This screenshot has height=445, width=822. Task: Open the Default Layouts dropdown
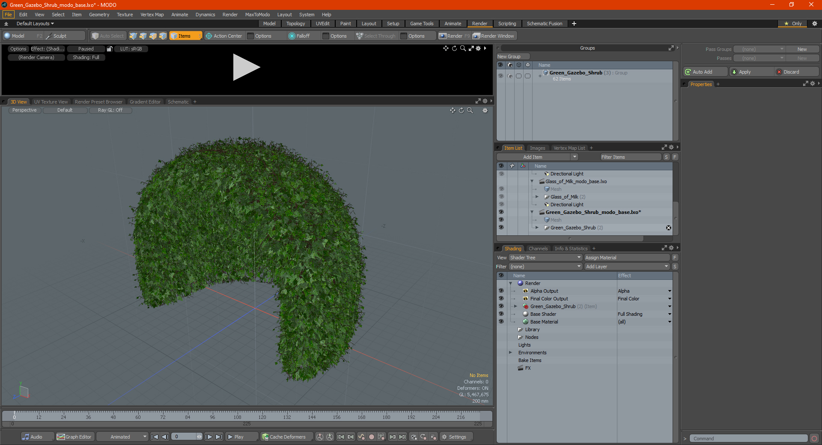pyautogui.click(x=35, y=24)
